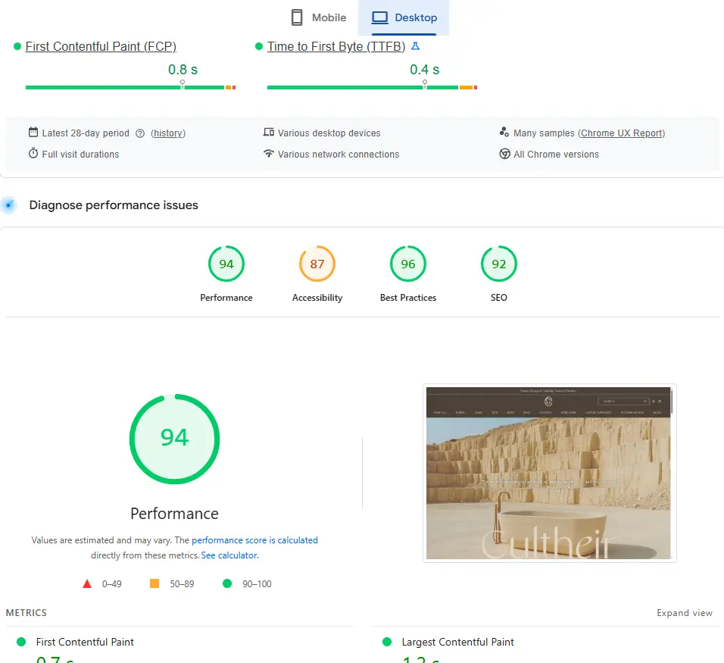Open the history link
This screenshot has height=663, width=724.
click(168, 133)
